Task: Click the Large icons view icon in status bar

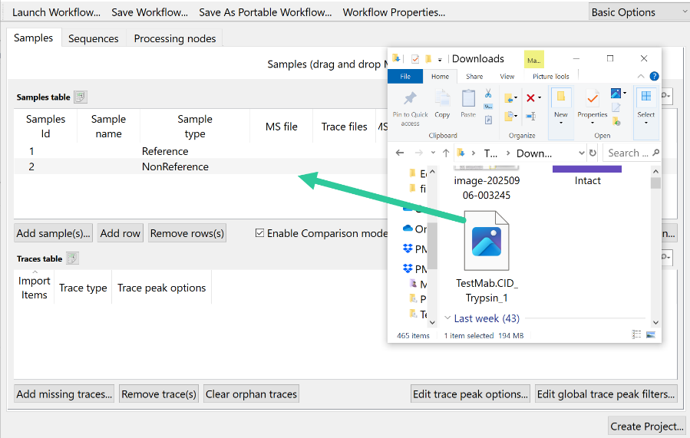Action: click(650, 334)
